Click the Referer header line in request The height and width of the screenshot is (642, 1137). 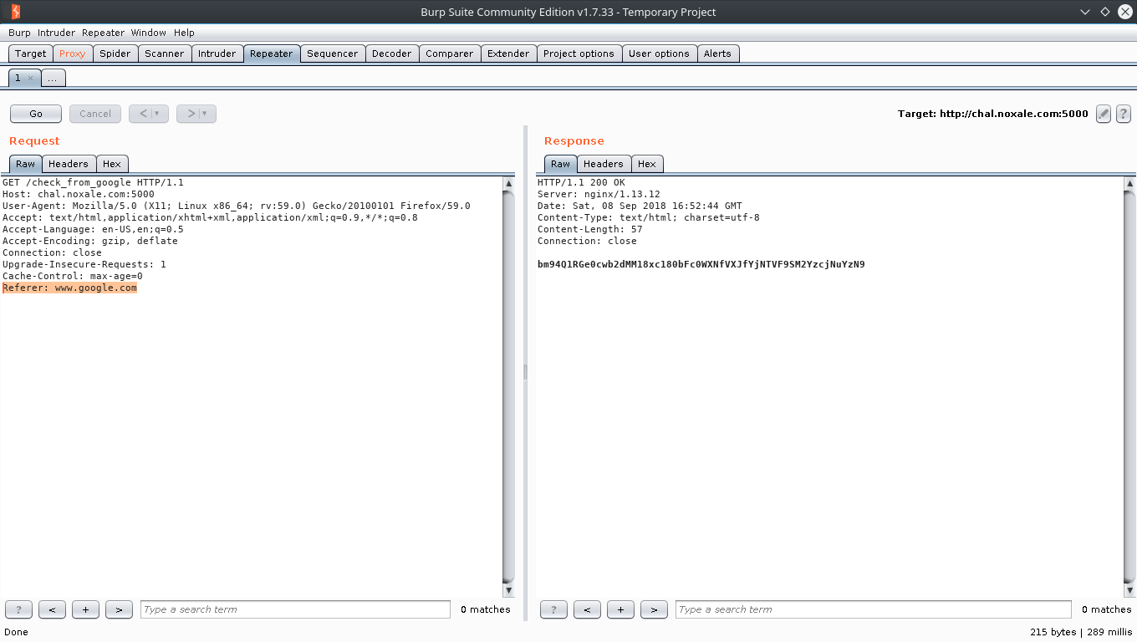69,288
